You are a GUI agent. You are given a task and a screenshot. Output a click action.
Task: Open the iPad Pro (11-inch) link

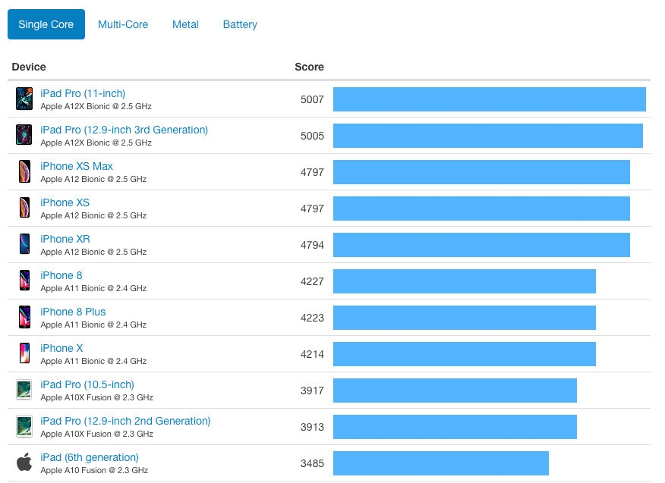[83, 93]
